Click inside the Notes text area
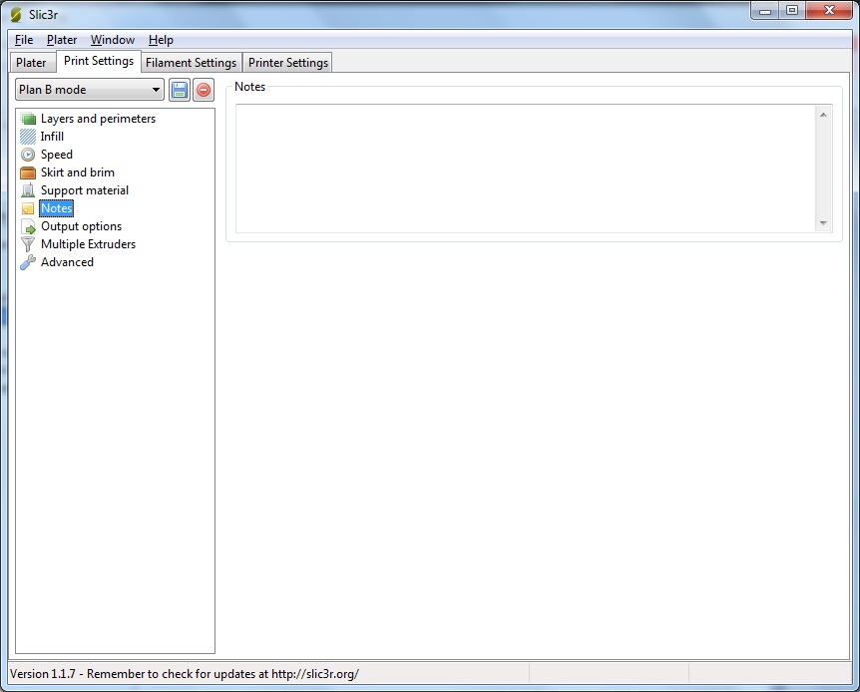 pos(526,169)
